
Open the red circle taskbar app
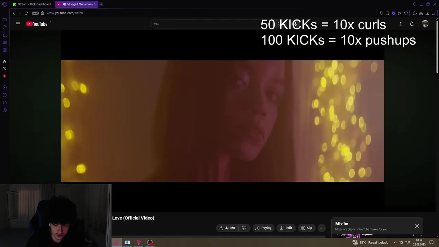click(117, 242)
